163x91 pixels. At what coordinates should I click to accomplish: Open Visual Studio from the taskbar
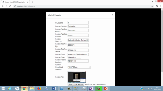pyautogui.click(x=91, y=89)
